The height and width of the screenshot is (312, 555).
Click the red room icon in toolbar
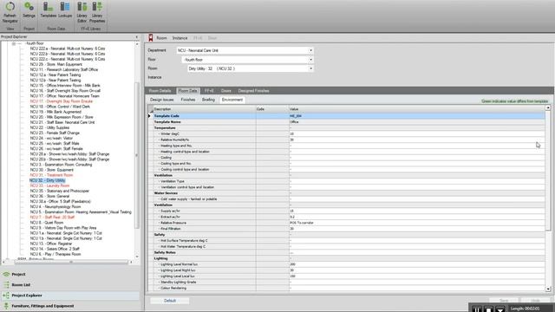[x=151, y=38]
